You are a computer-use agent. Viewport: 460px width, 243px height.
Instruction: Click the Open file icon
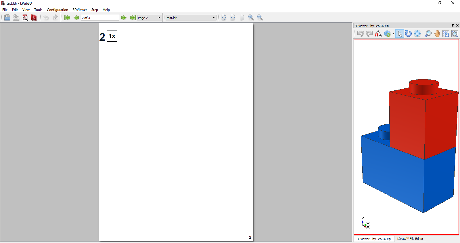tap(7, 18)
